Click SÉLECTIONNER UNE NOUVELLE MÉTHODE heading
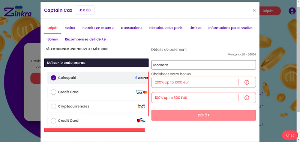This screenshot has width=300, height=142. 77,49
